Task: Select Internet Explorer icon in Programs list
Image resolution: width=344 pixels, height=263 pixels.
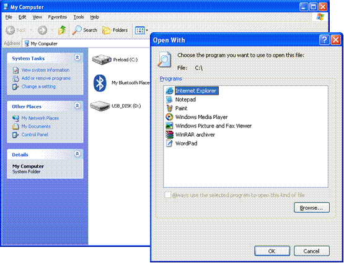Action: 169,91
